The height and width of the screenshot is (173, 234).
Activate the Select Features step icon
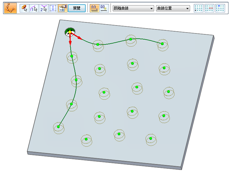pos(24,8)
